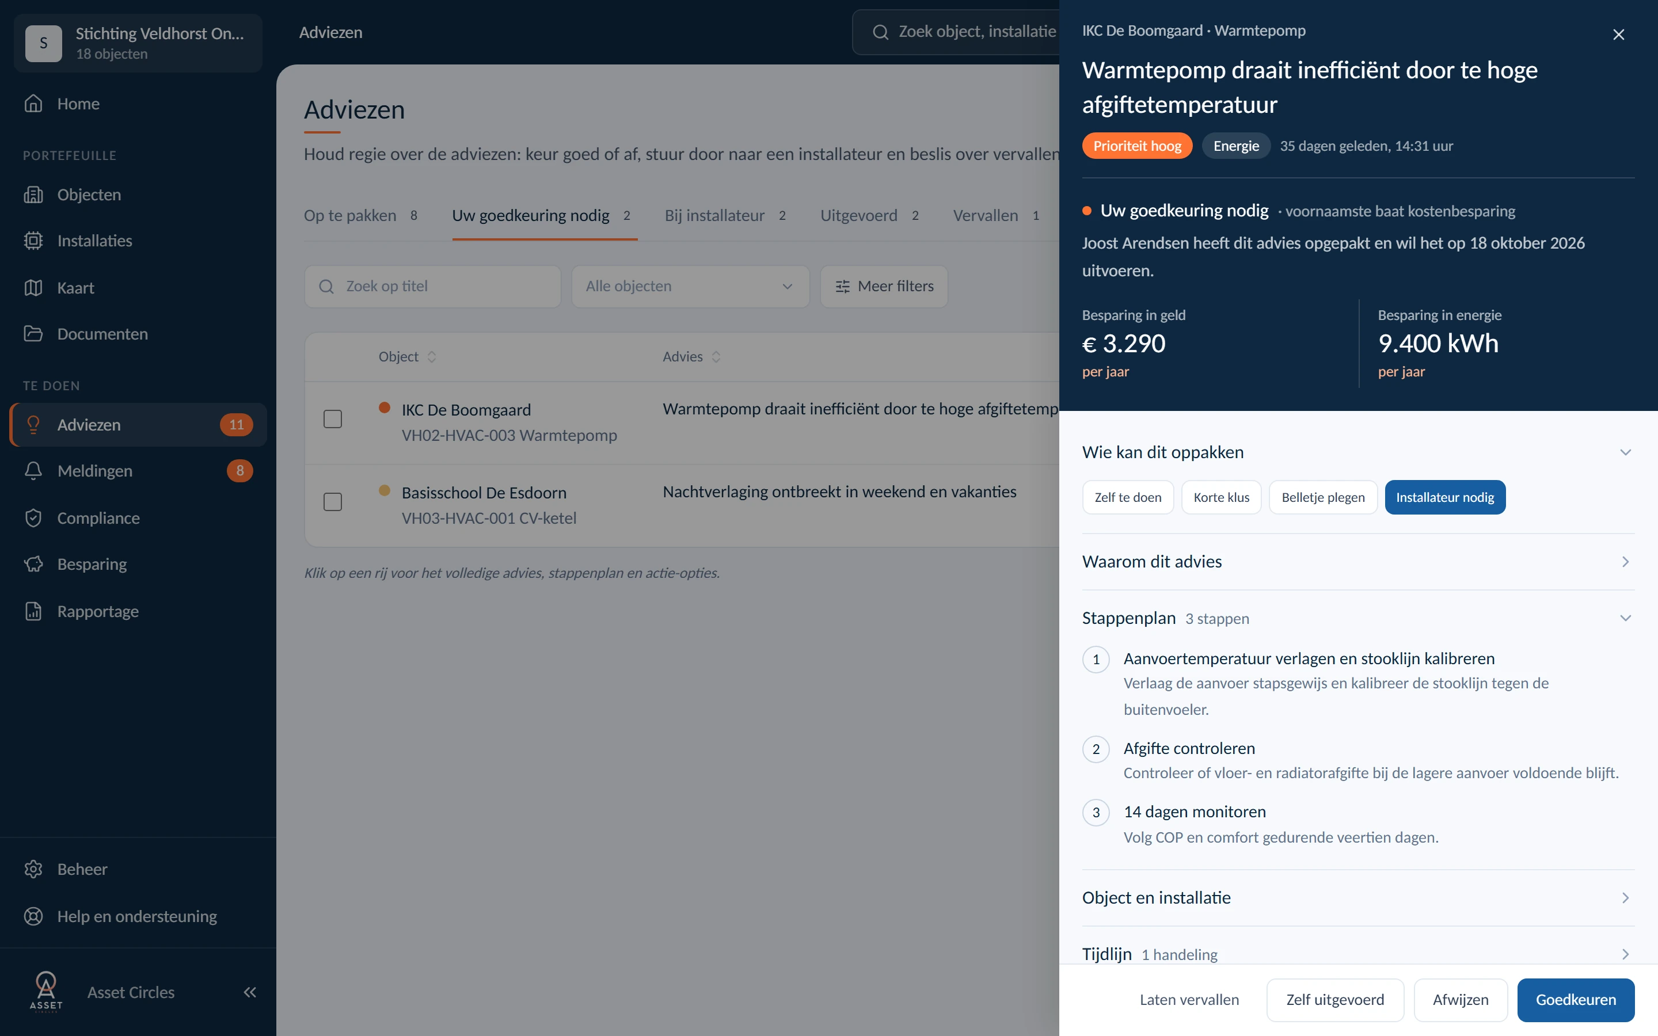Screen dimensions: 1658x1036
Task: Select the 'Belletje plegen' option
Action: (1322, 497)
